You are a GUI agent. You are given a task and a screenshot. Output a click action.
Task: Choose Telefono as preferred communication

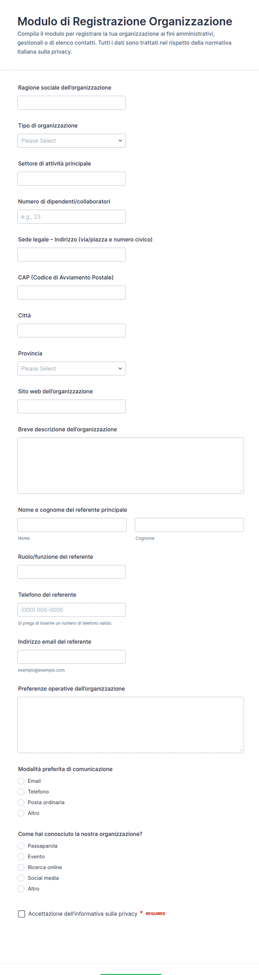[21, 792]
